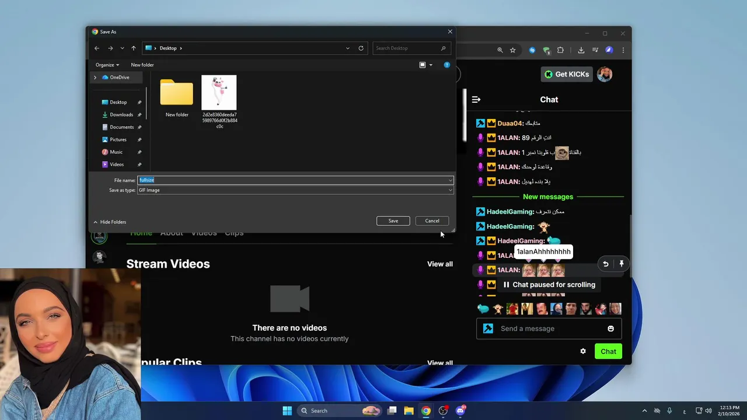
Task: Open the emoji picker in chat
Action: coord(610,328)
